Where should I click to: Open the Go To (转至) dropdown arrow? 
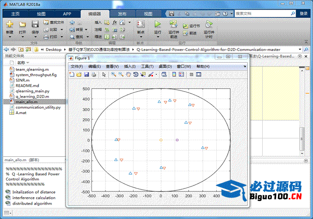pyautogui.click(x=86, y=29)
